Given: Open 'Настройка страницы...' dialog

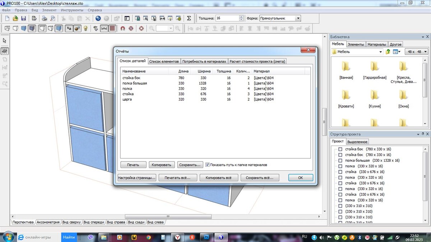Looking at the screenshot, I should click(x=137, y=177).
